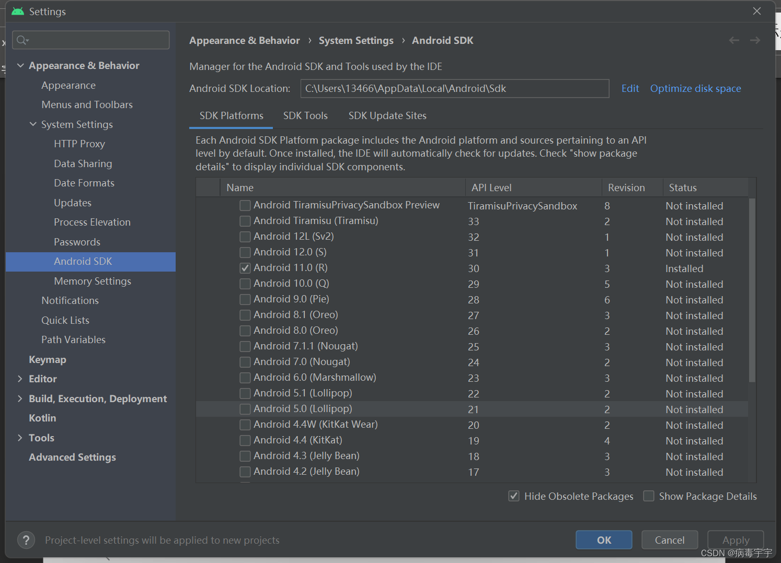Select Memory Settings item
Image resolution: width=781 pixels, height=563 pixels.
(x=93, y=281)
